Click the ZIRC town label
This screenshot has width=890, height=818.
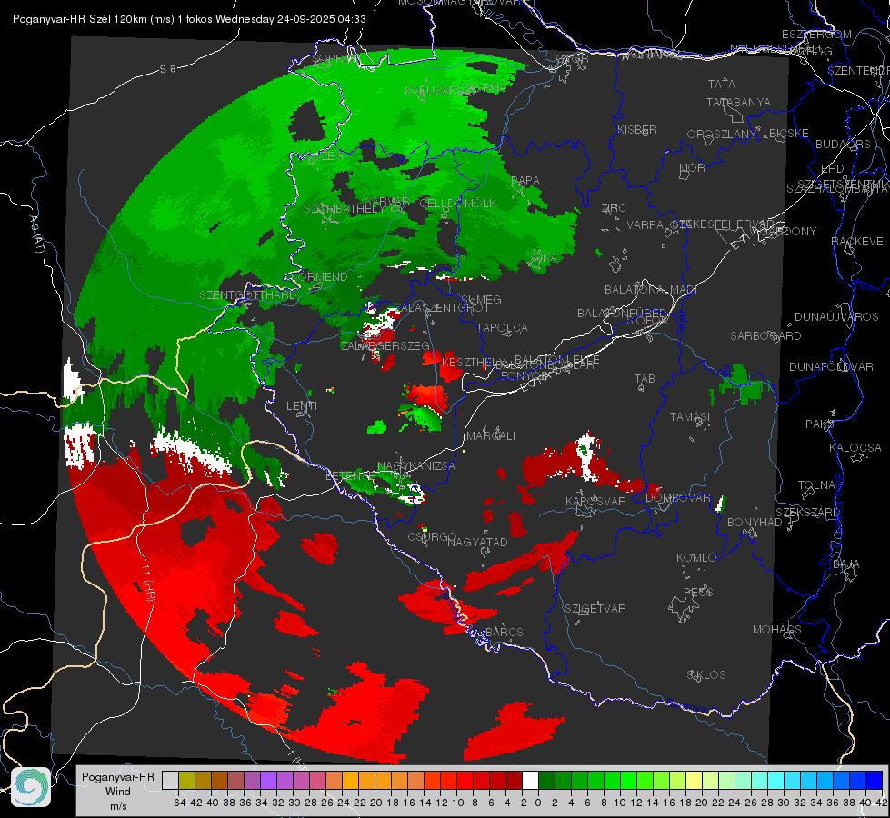614,208
